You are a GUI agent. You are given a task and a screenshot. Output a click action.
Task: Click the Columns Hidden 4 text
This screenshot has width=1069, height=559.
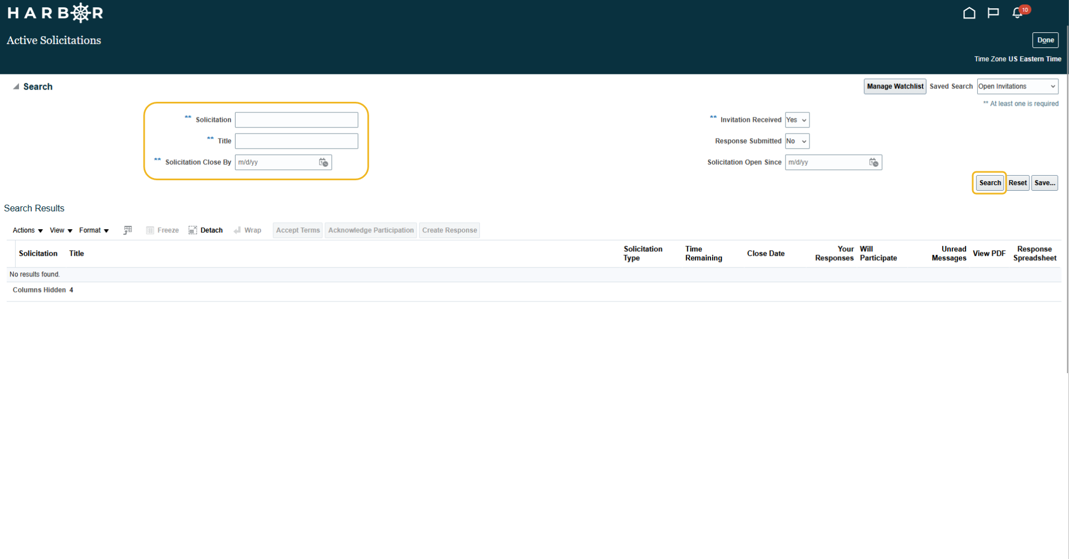click(43, 290)
